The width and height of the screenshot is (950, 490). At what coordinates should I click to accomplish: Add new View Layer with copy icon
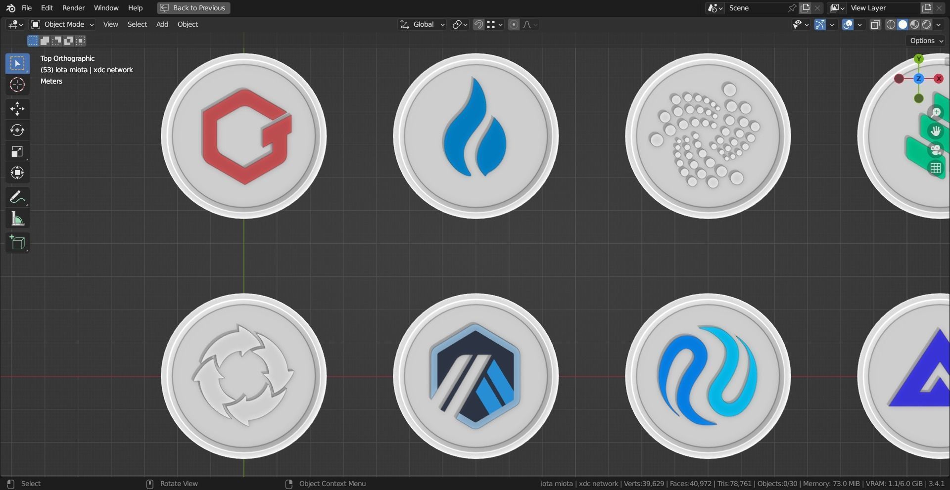tap(927, 8)
